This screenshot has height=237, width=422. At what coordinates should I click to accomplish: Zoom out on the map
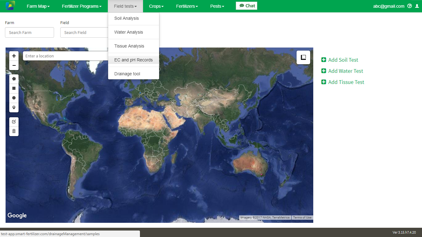pos(14,65)
